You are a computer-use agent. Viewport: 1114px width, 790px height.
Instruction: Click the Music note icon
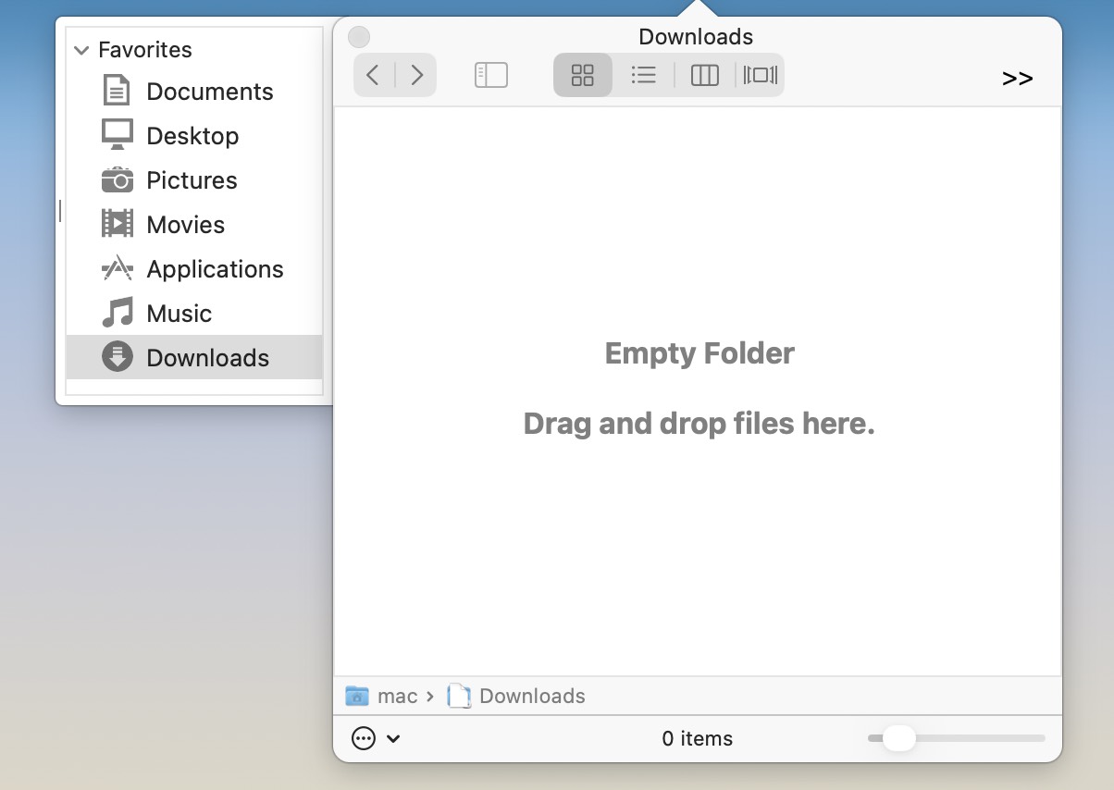[118, 313]
